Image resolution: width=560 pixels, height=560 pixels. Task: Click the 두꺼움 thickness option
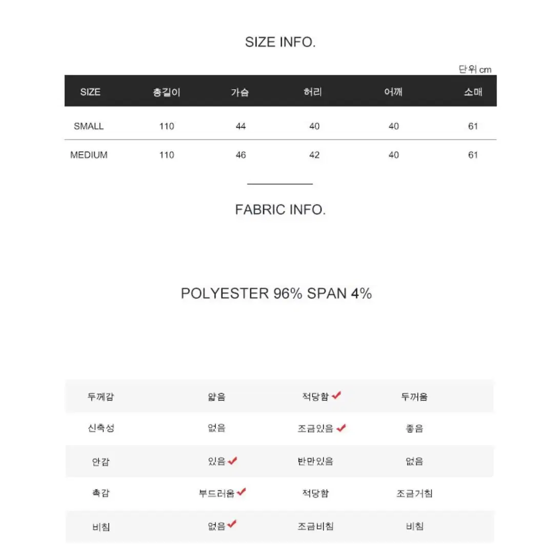click(x=414, y=396)
